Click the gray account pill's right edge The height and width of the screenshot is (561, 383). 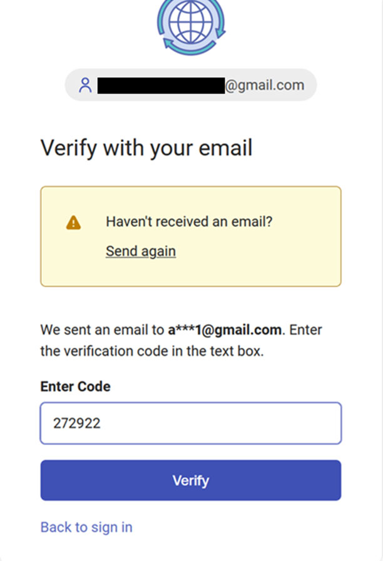click(310, 85)
